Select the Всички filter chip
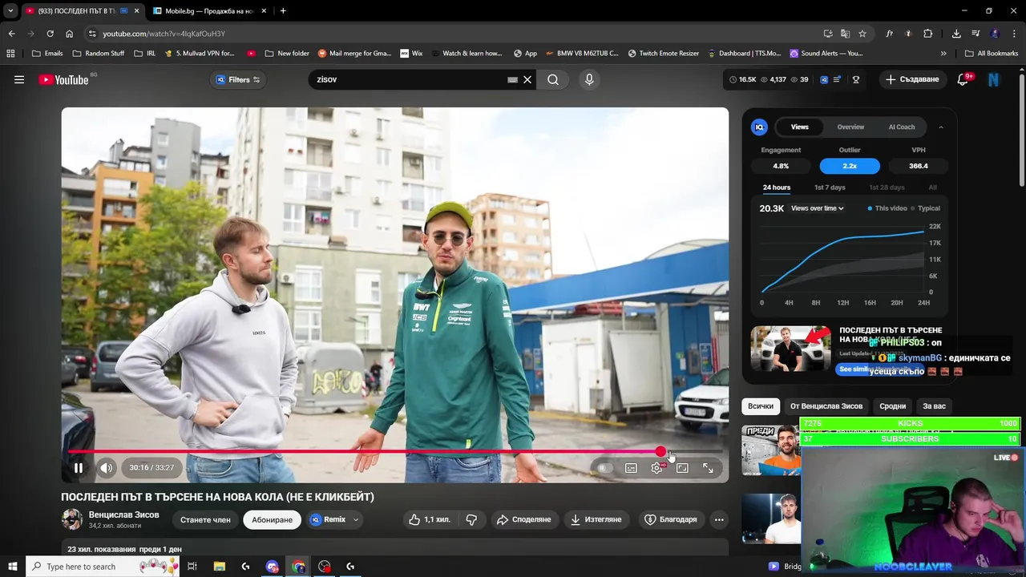Viewport: 1026px width, 577px height. [761, 406]
